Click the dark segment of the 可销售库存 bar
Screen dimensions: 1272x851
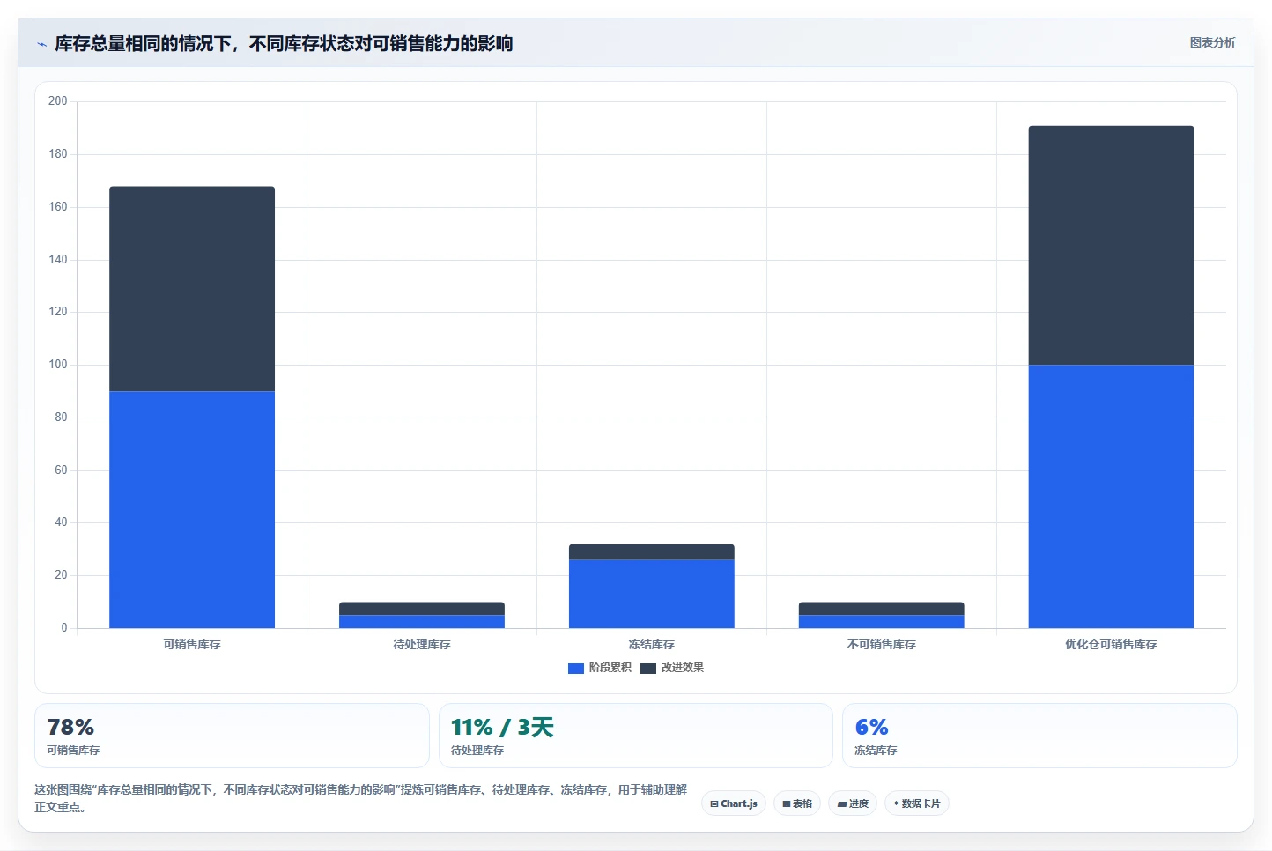click(192, 289)
